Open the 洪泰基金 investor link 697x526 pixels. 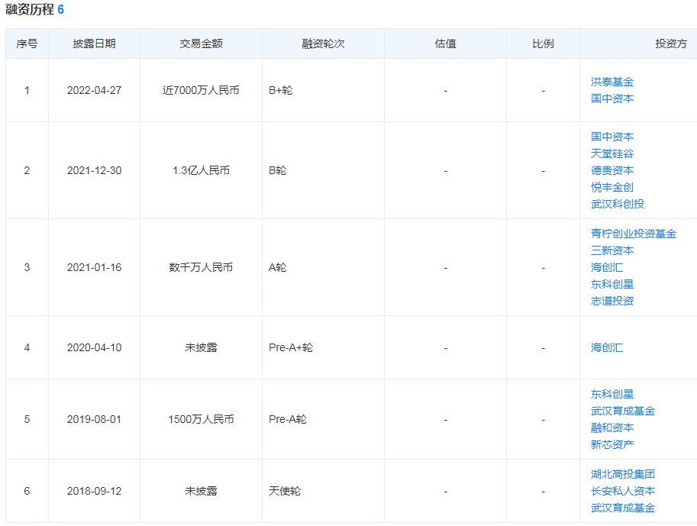click(611, 82)
